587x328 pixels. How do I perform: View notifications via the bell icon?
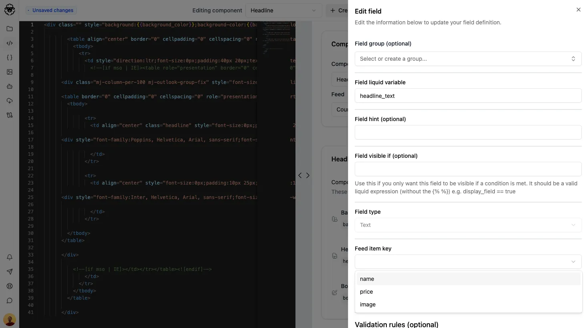(x=9, y=257)
